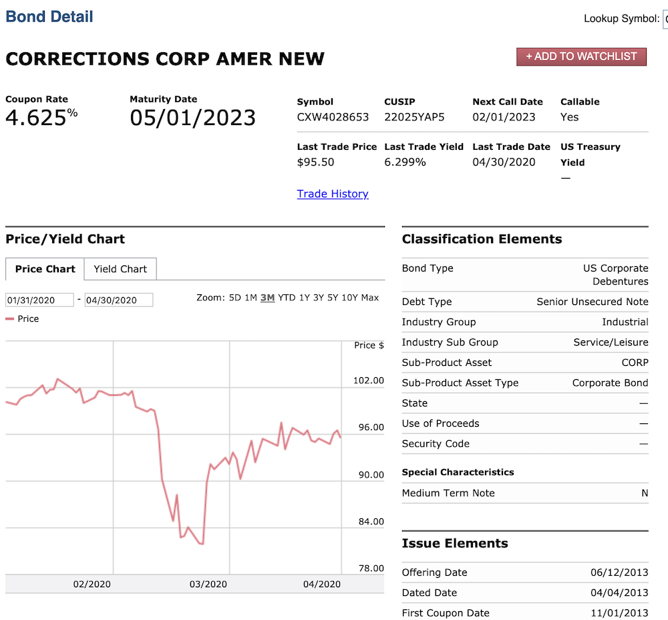Screen dimensions: 668x620
Task: Switch to the Yield Chart tab
Action: (120, 269)
